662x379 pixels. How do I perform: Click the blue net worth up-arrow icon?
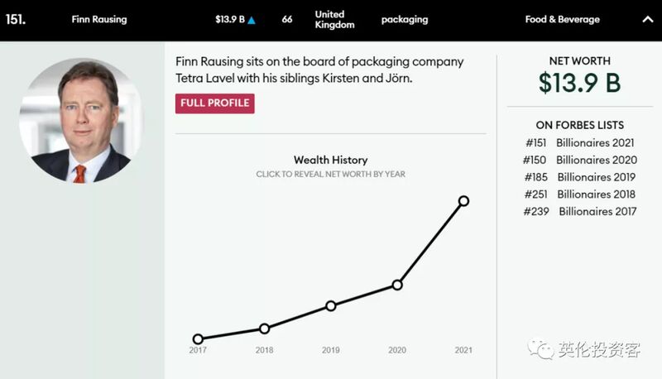[252, 20]
